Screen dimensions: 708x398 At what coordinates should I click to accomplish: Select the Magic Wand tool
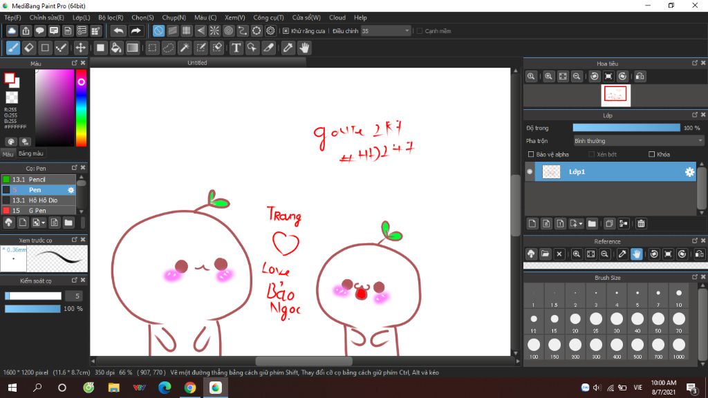coord(185,48)
